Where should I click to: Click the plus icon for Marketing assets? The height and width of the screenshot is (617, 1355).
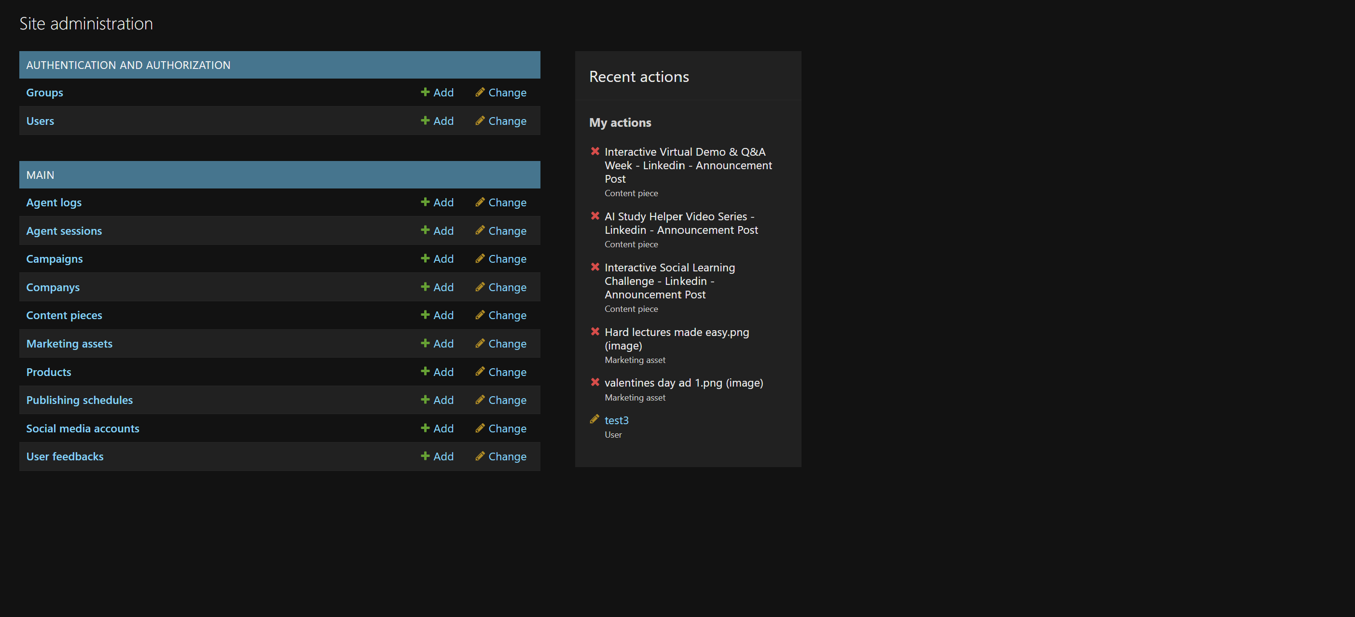(425, 343)
